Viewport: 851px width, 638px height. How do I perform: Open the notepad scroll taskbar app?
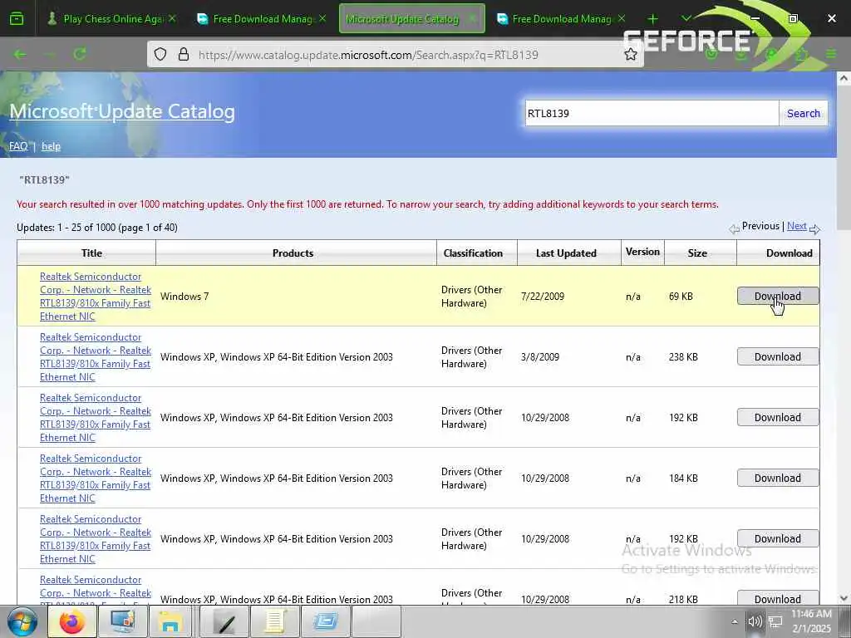point(274,621)
